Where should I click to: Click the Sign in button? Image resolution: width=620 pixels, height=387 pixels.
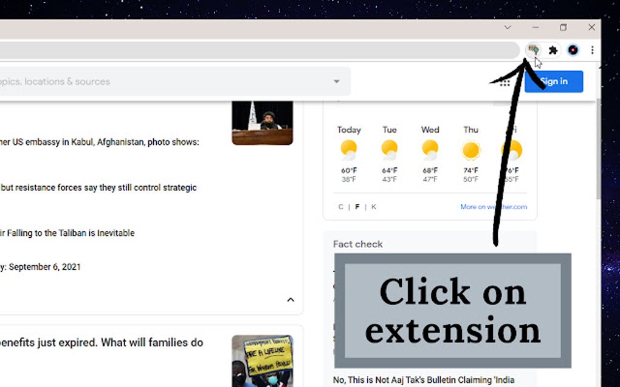coord(554,81)
